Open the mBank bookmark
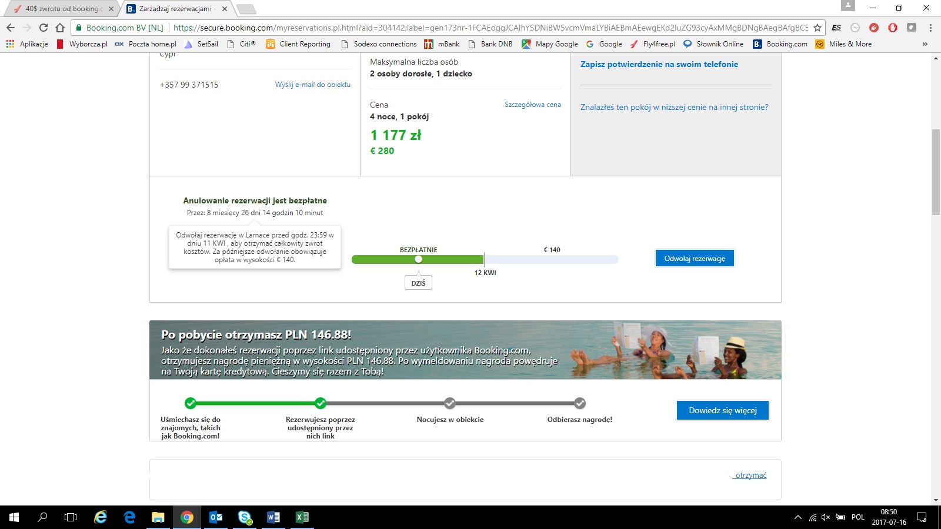Image resolution: width=941 pixels, height=529 pixels. pos(442,44)
